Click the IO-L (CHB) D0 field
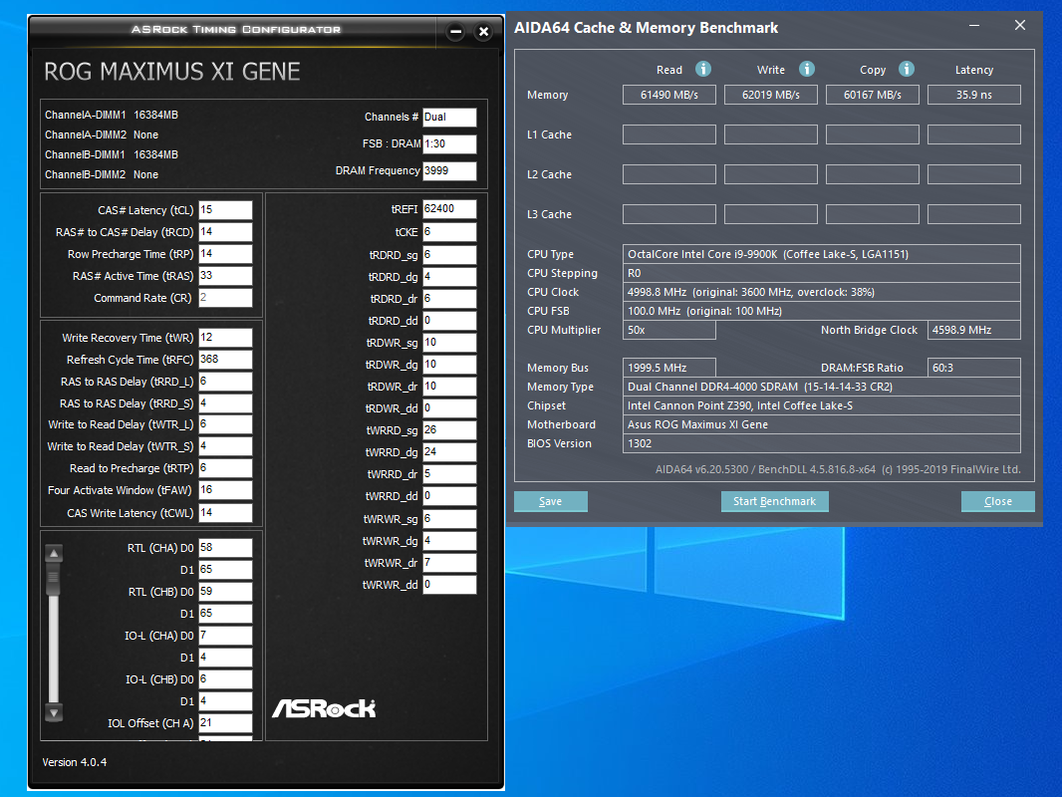Screen dimensions: 1062x797 [225, 679]
